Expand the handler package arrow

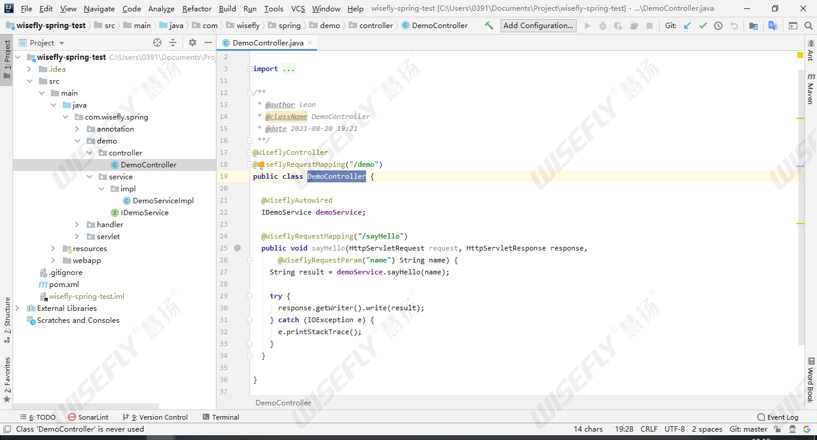click(x=77, y=224)
